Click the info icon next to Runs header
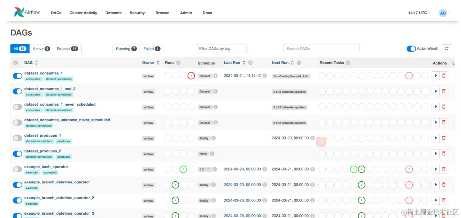This screenshot has width=461, height=218. point(178,63)
